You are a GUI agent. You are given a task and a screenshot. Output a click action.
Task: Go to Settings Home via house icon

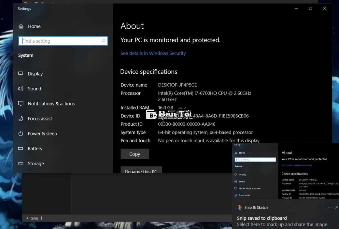point(21,26)
